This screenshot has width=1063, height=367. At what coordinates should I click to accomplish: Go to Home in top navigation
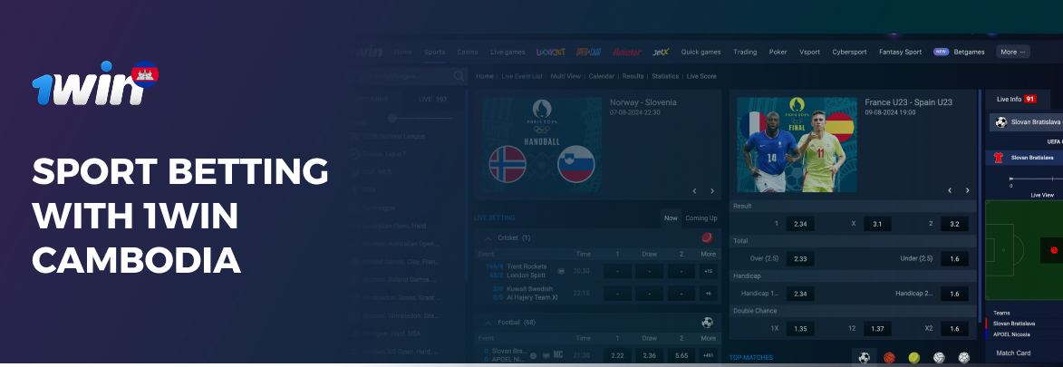(402, 53)
